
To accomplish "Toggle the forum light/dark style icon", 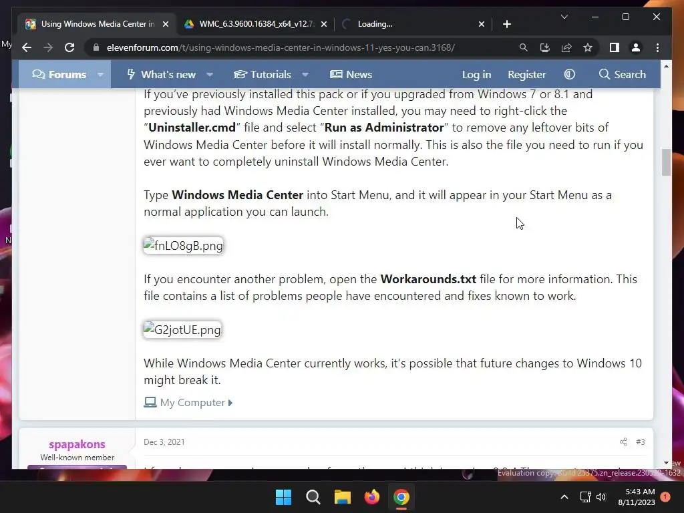I will coord(569,75).
